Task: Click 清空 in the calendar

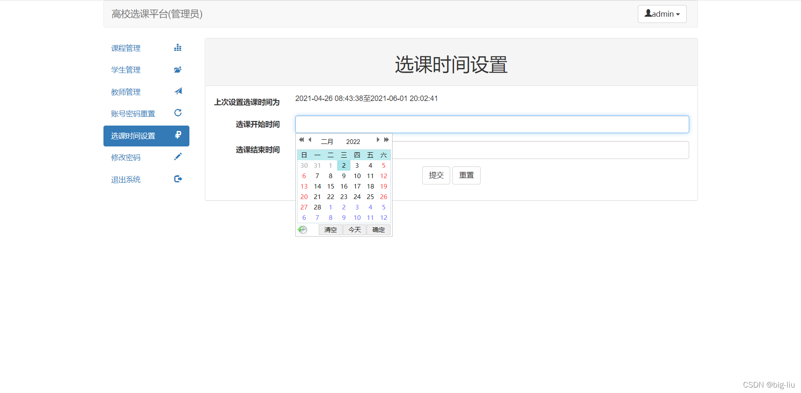Action: click(330, 230)
